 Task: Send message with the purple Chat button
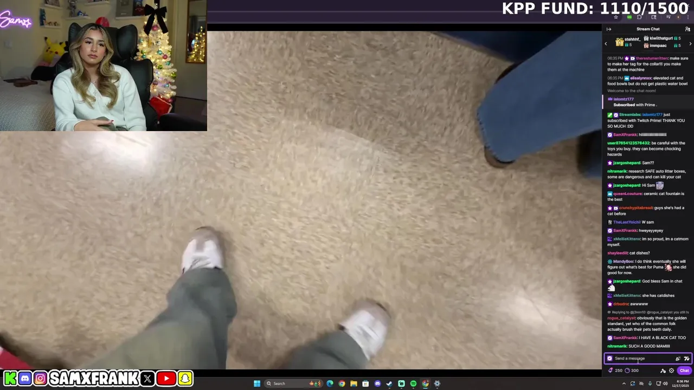684,370
